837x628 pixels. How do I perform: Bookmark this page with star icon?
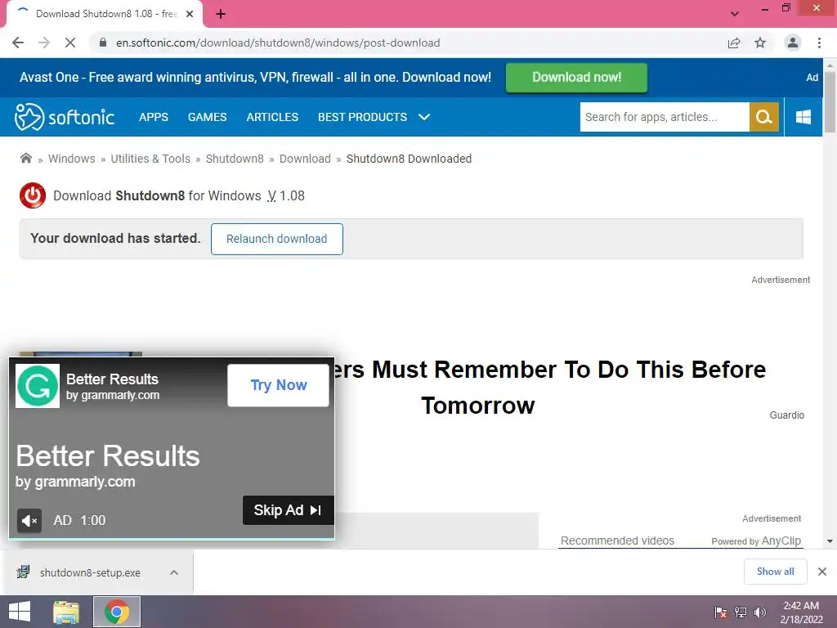pos(760,43)
